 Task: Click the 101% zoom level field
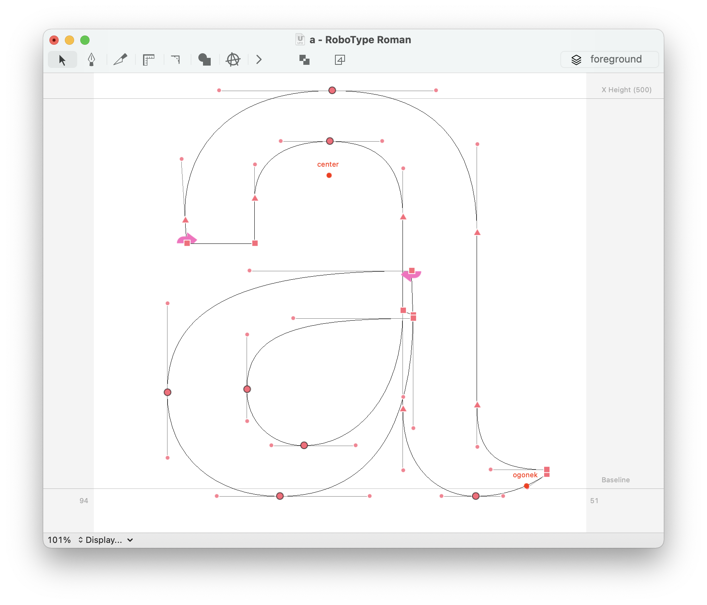[x=59, y=540]
